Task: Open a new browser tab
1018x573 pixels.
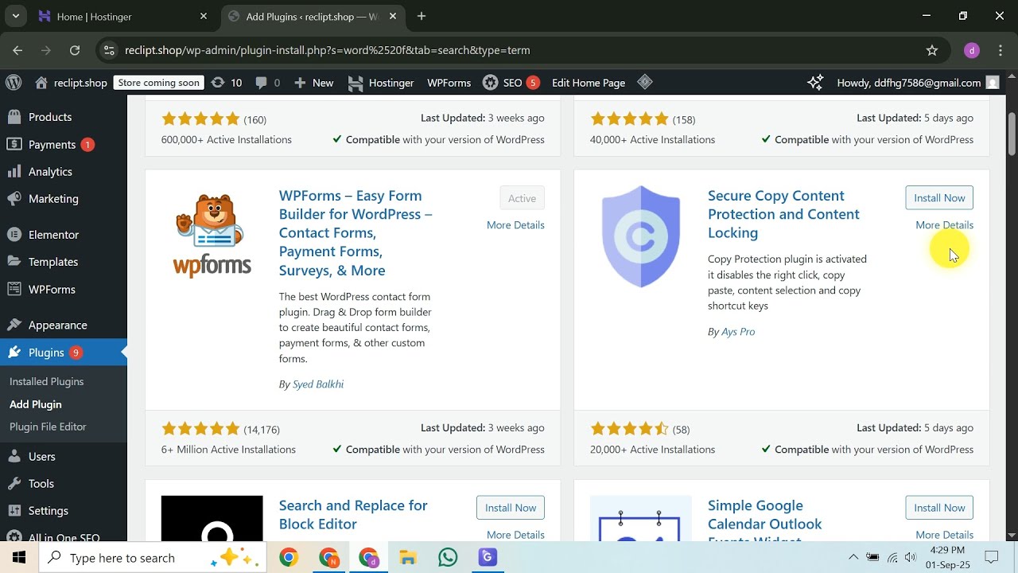Action: [x=422, y=16]
